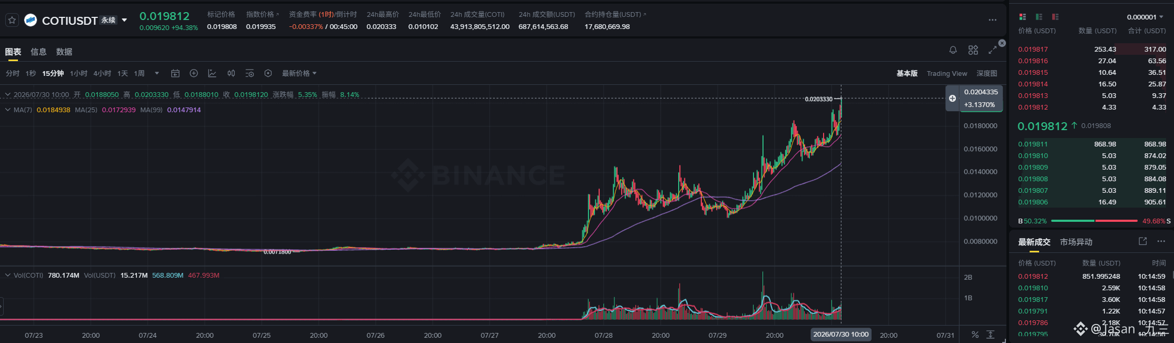Viewport: 1174px width, 343px height.
Task: Switch to the 市场异动 tab
Action: pyautogui.click(x=1076, y=242)
